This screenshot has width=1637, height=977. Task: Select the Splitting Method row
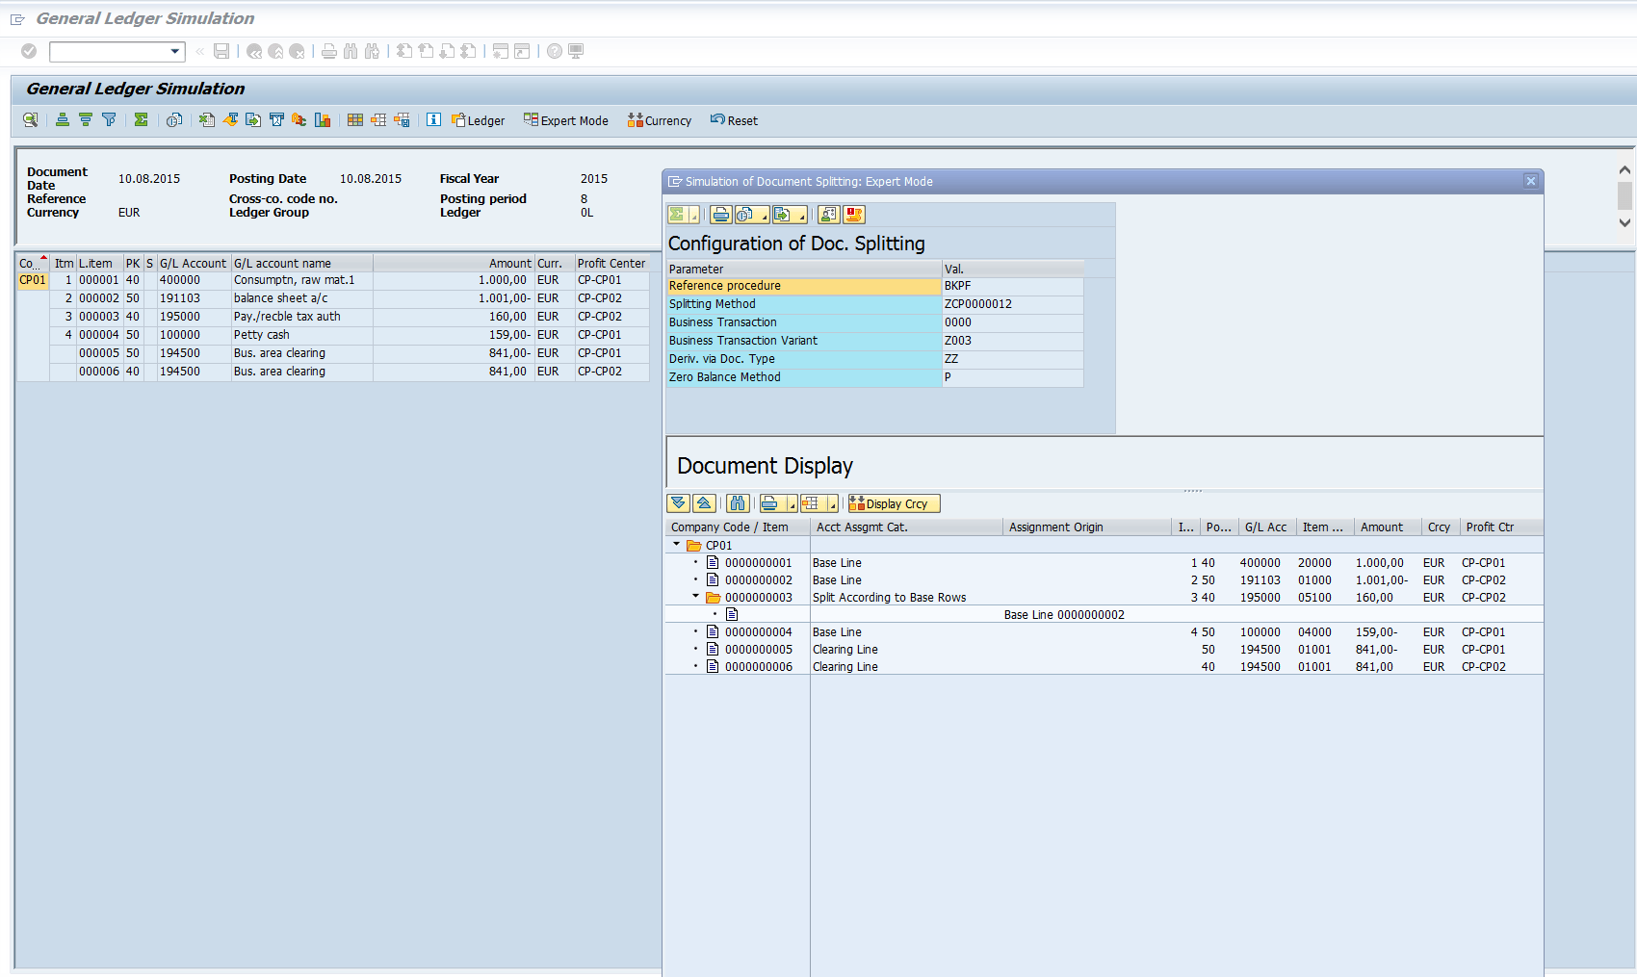pos(804,303)
